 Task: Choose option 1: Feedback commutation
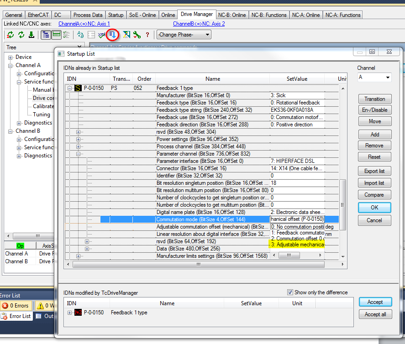click(x=297, y=233)
